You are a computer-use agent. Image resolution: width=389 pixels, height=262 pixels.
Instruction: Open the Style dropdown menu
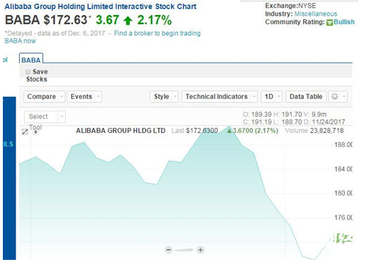[x=164, y=97]
